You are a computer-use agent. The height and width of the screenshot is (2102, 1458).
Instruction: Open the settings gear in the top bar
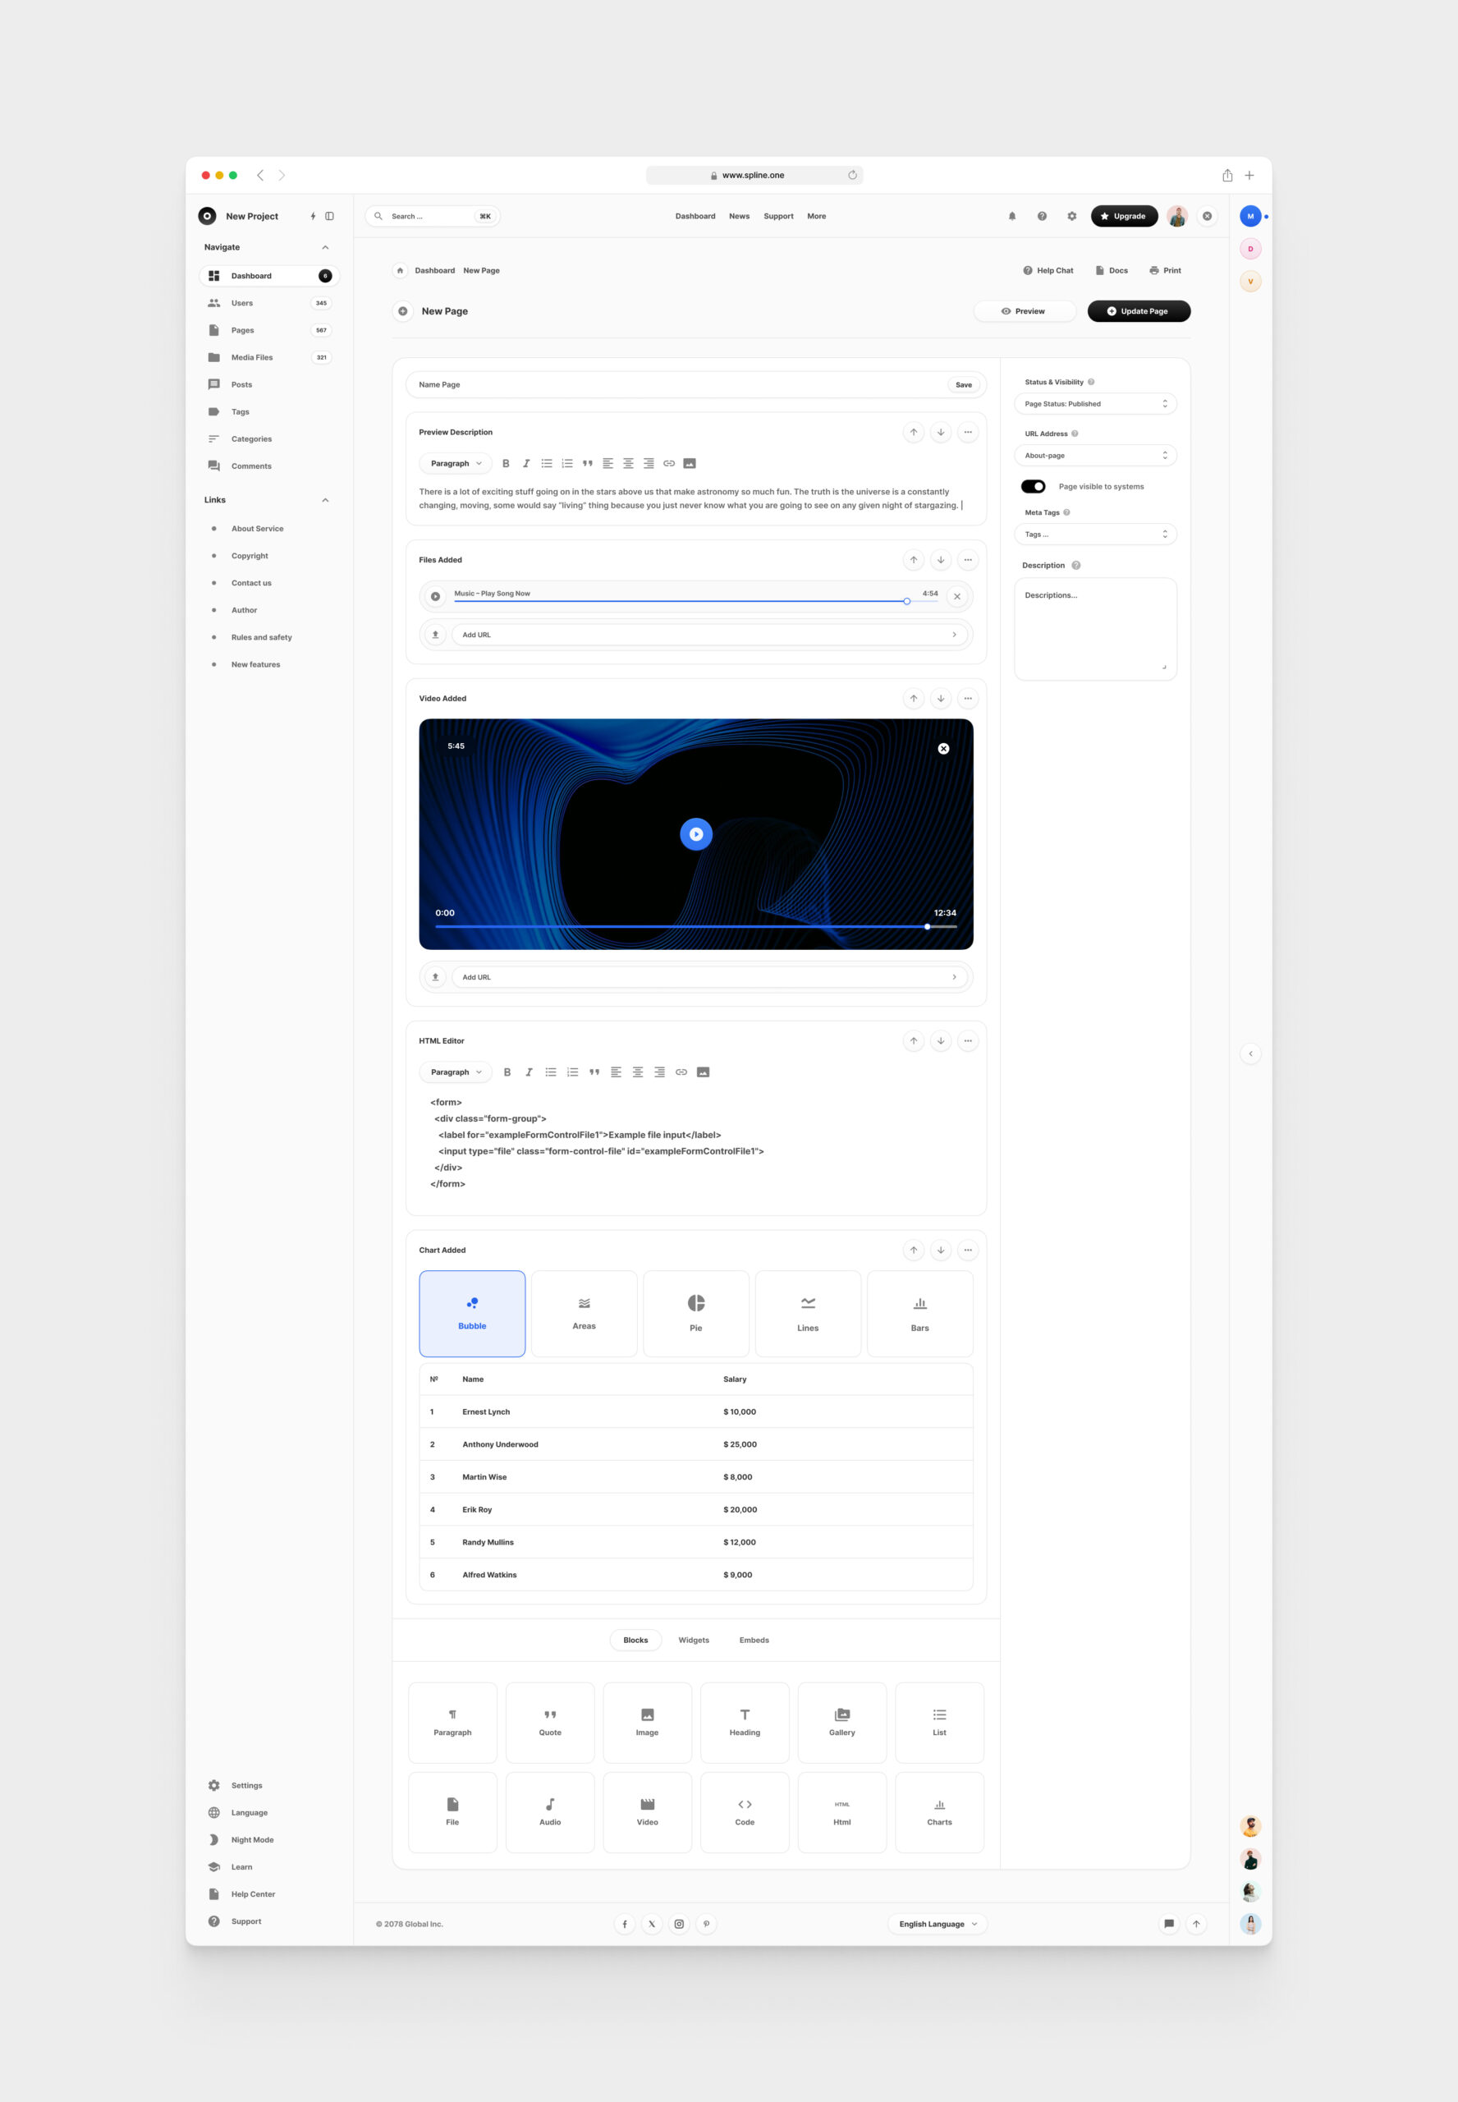1071,217
